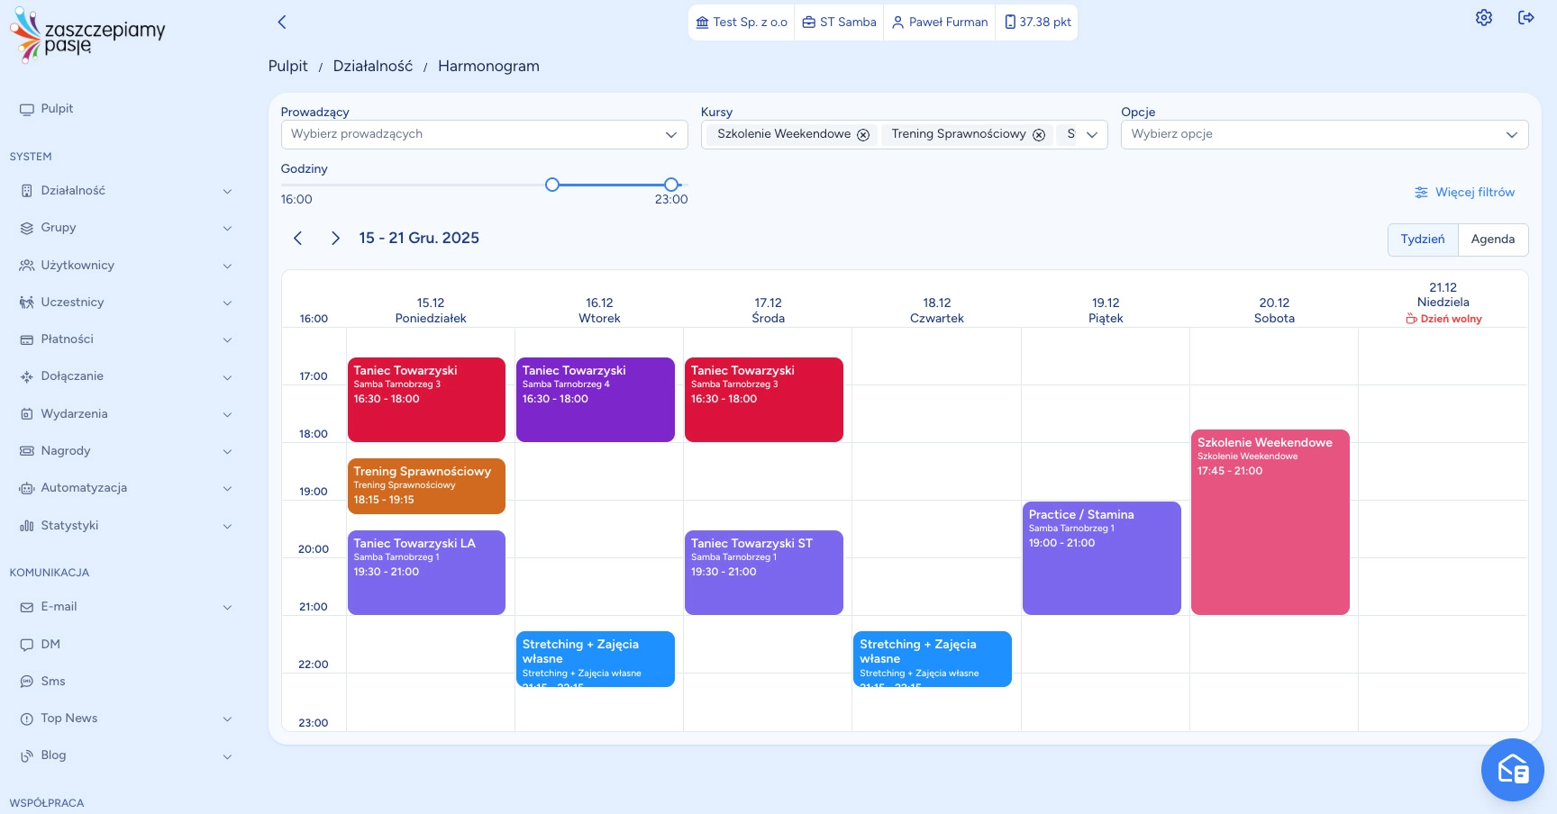Click the Więcej filtrów link
Image resolution: width=1557 pixels, height=814 pixels.
[x=1464, y=193]
